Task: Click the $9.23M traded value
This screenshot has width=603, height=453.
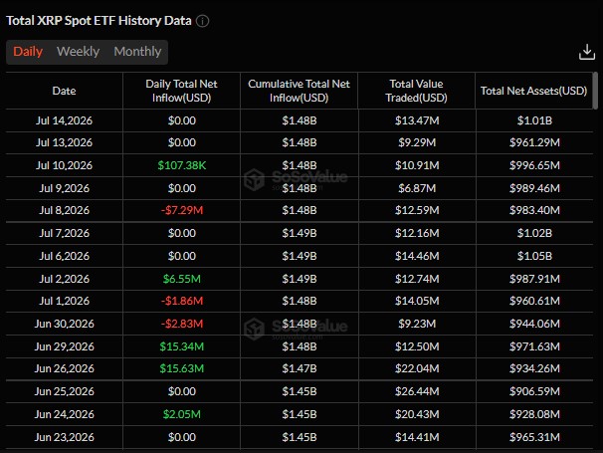Action: [417, 324]
